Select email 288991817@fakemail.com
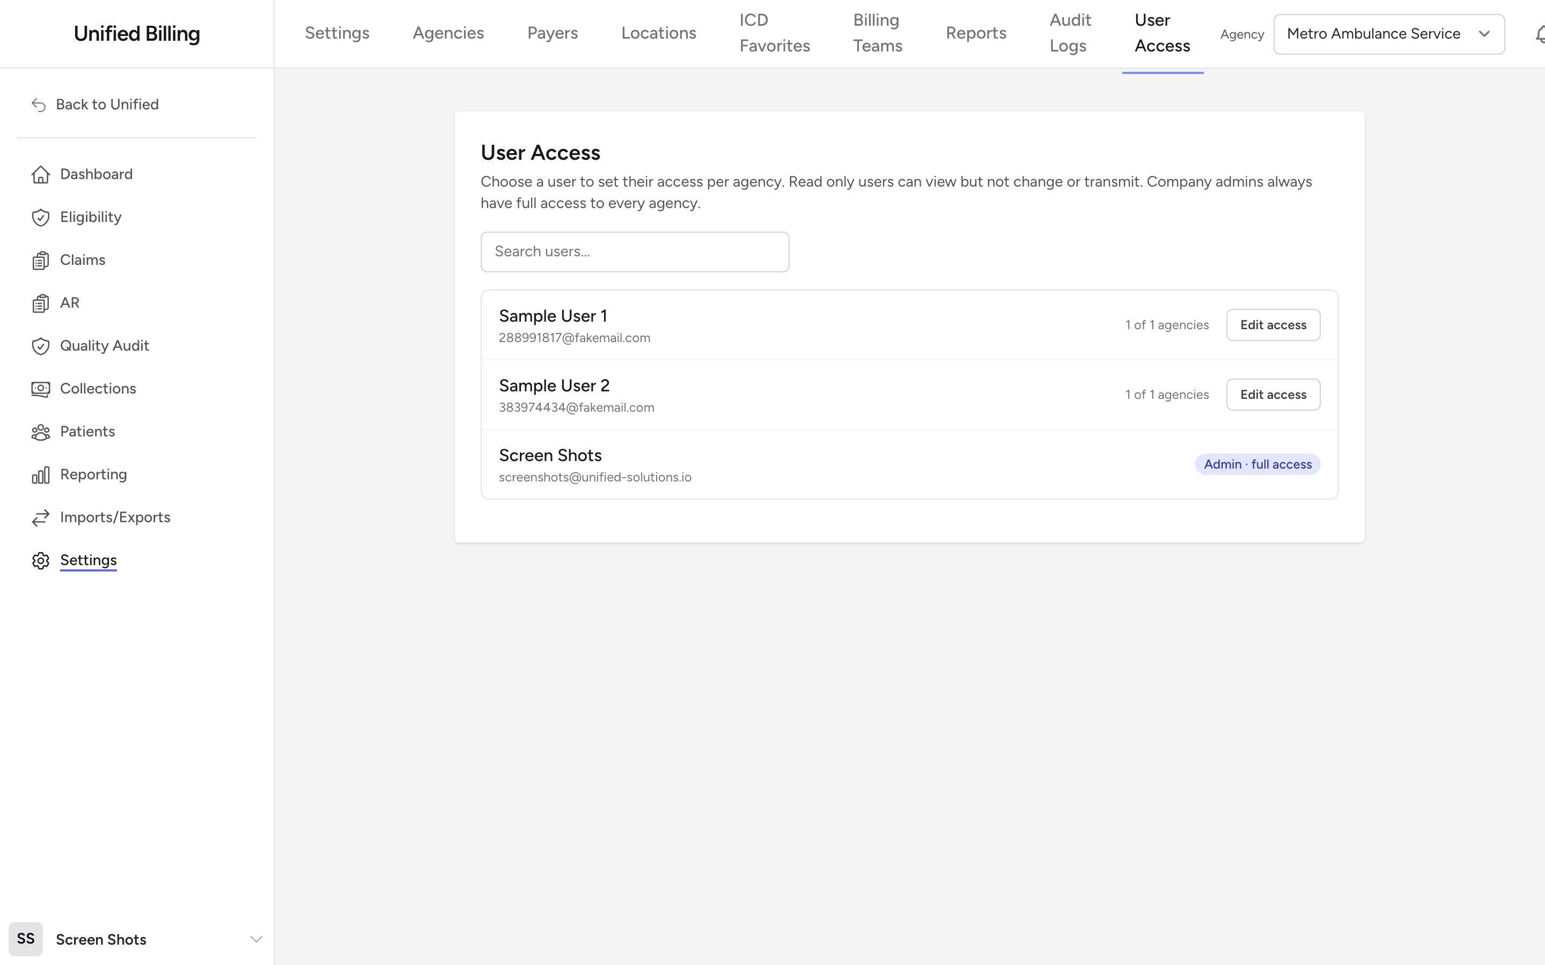The height and width of the screenshot is (965, 1545). click(x=575, y=338)
